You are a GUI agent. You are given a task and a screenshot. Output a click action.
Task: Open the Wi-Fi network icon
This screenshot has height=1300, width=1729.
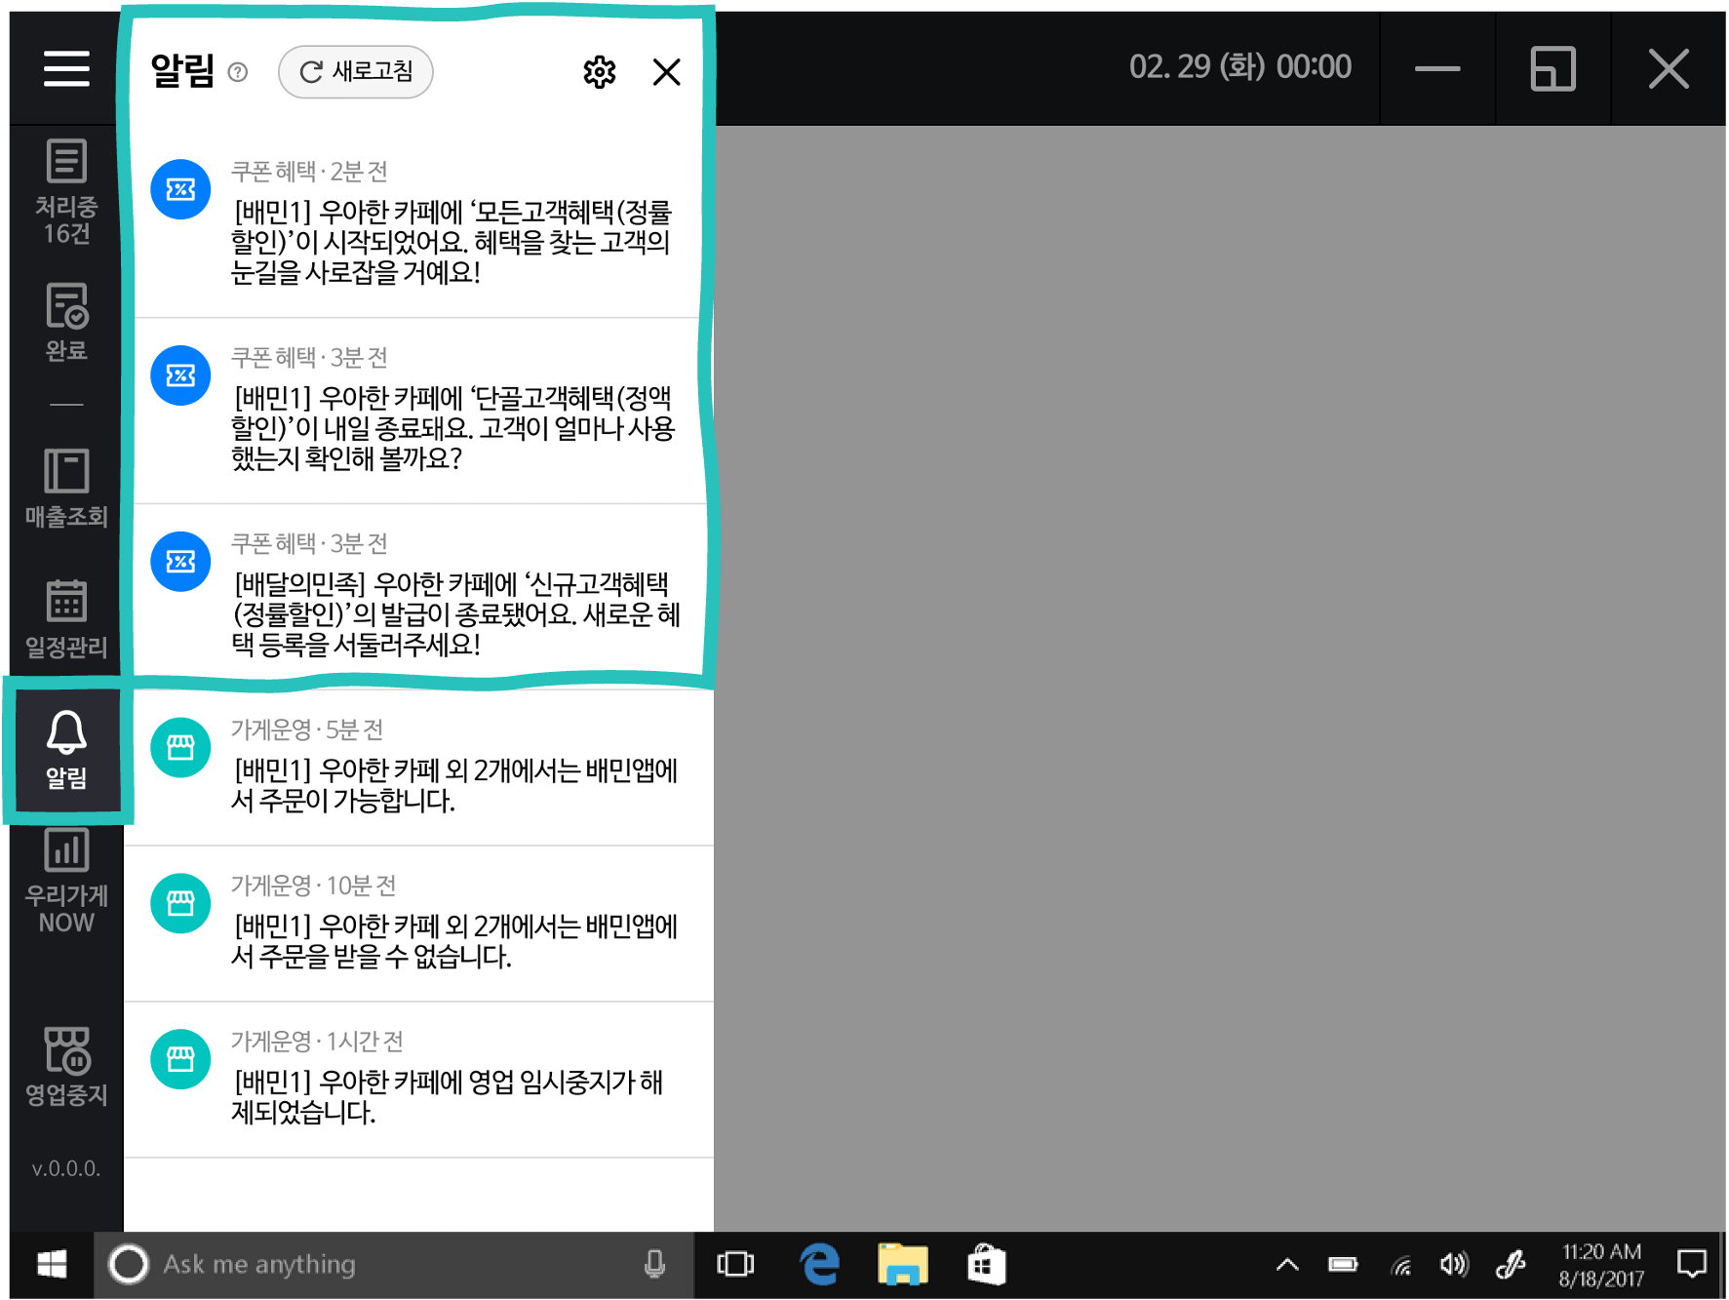1401,1266
